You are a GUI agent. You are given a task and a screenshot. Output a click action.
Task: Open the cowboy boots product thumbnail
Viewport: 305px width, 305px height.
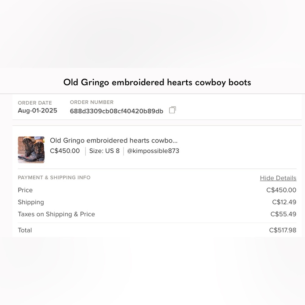click(x=31, y=149)
